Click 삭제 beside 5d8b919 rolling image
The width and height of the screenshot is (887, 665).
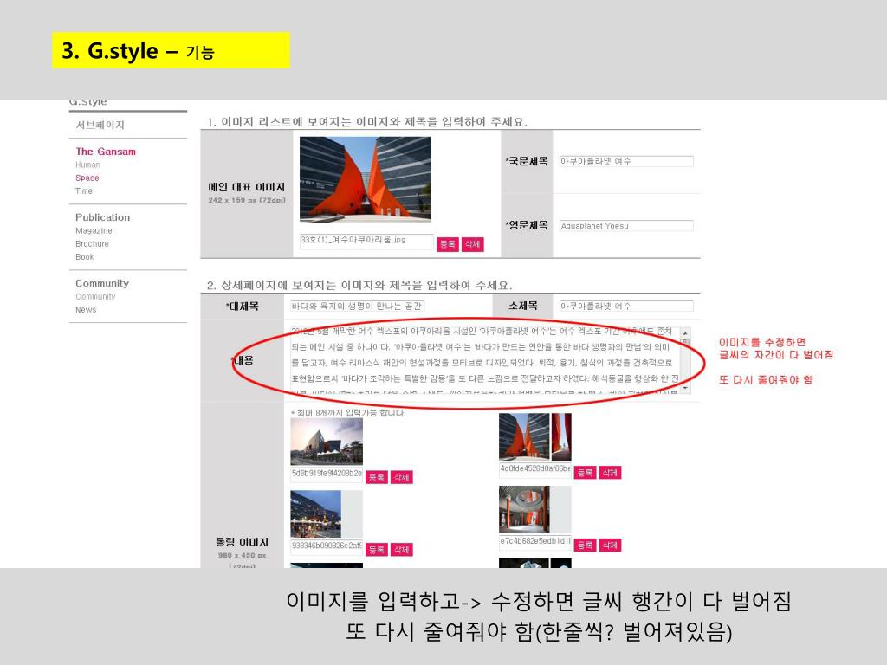[401, 477]
